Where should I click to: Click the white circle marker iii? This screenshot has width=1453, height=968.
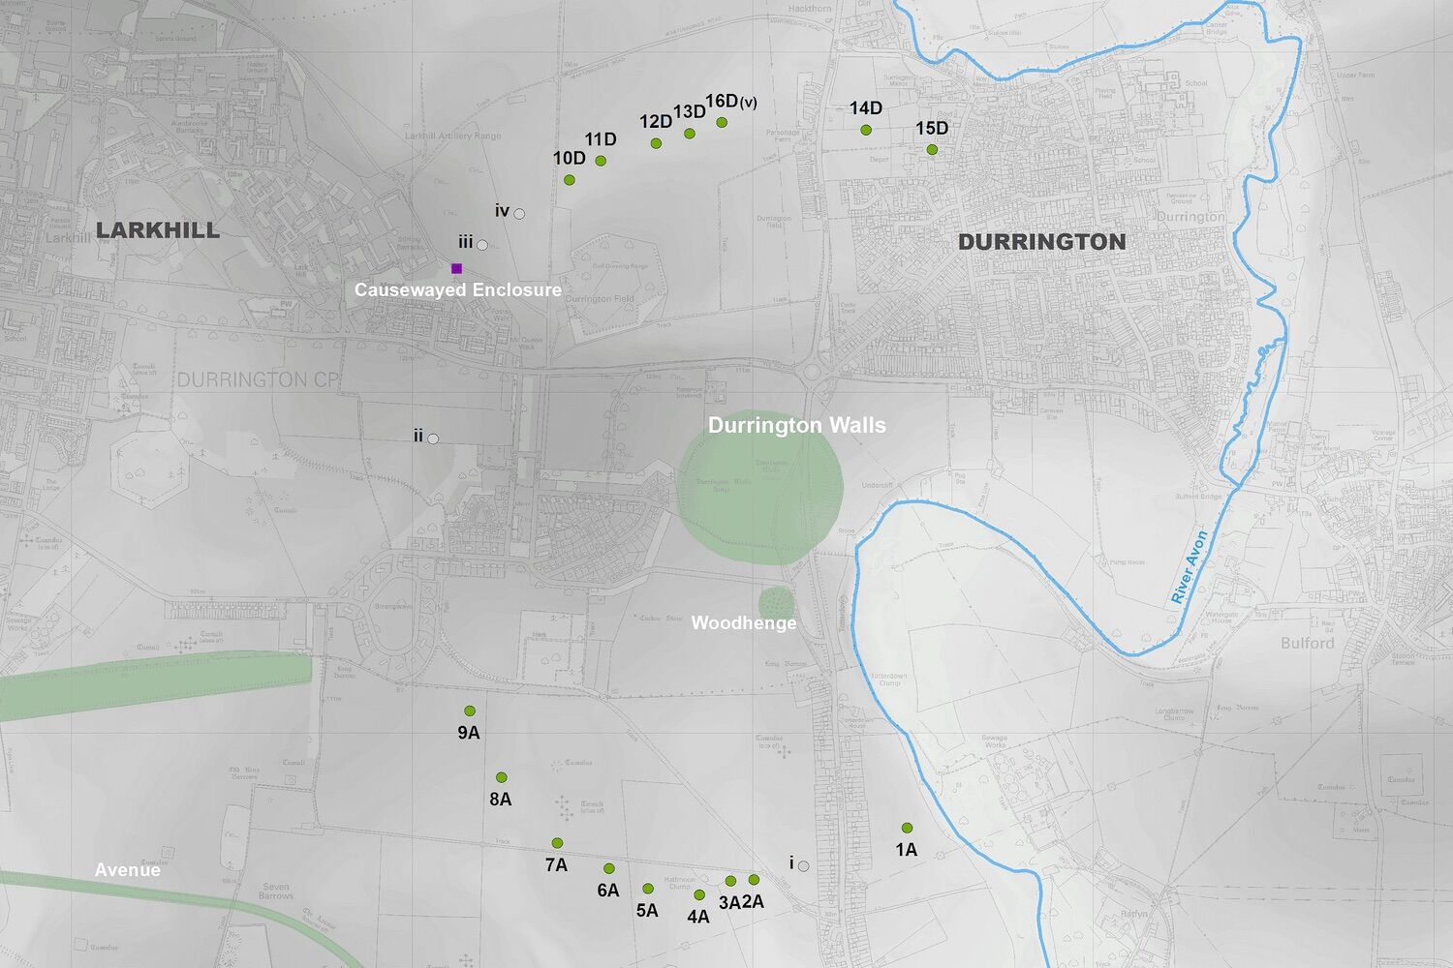tap(482, 245)
